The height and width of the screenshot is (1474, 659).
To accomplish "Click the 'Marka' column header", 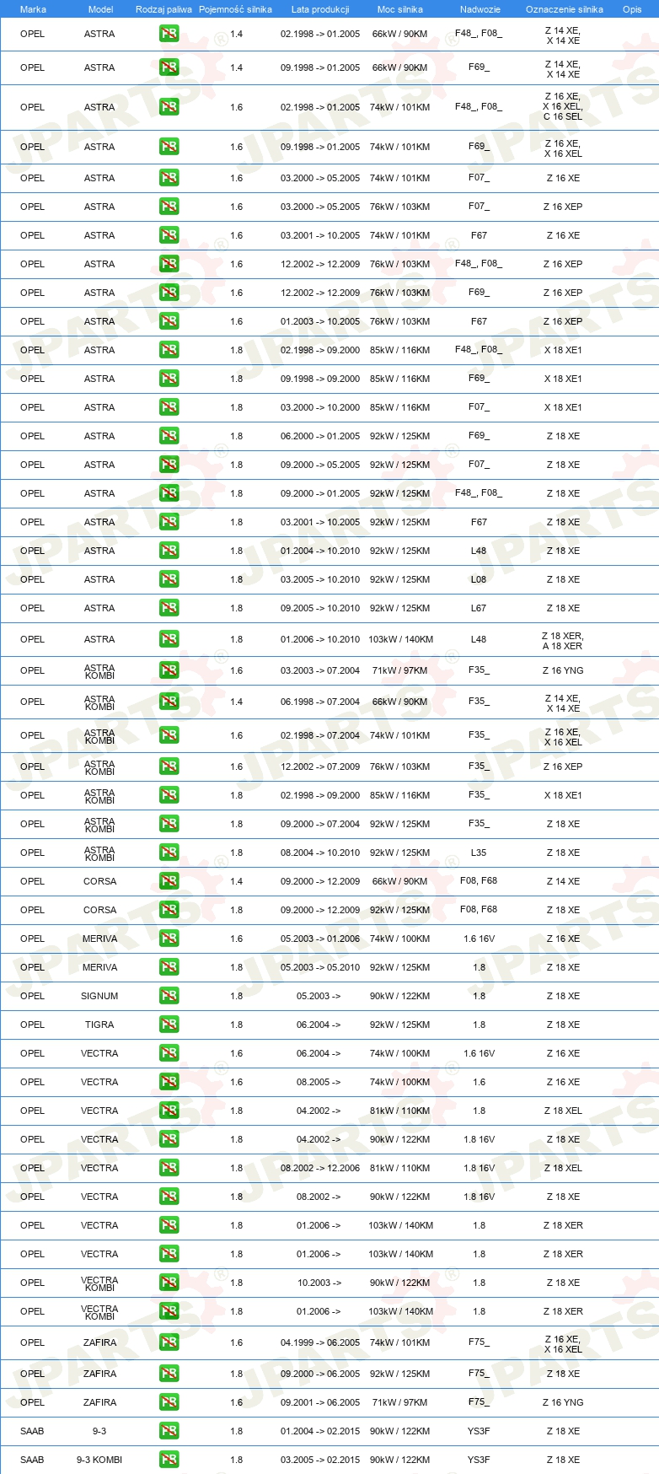I will (33, 9).
